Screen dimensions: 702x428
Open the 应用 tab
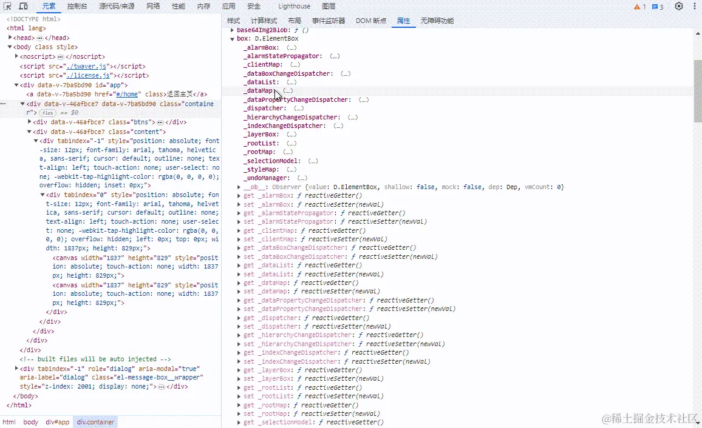(228, 6)
